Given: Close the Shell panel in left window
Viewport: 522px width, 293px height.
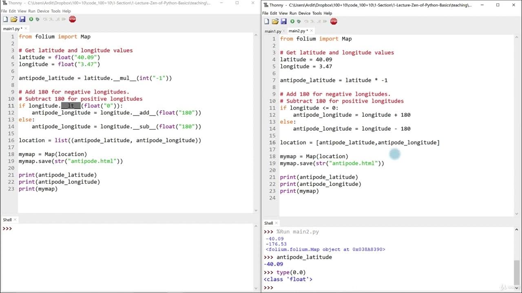Looking at the screenshot, I should tap(15, 220).
